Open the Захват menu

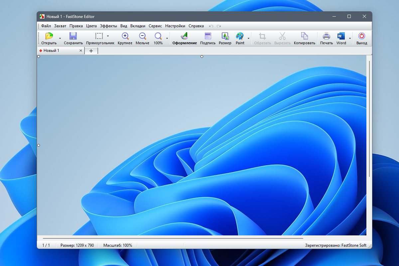pos(60,26)
